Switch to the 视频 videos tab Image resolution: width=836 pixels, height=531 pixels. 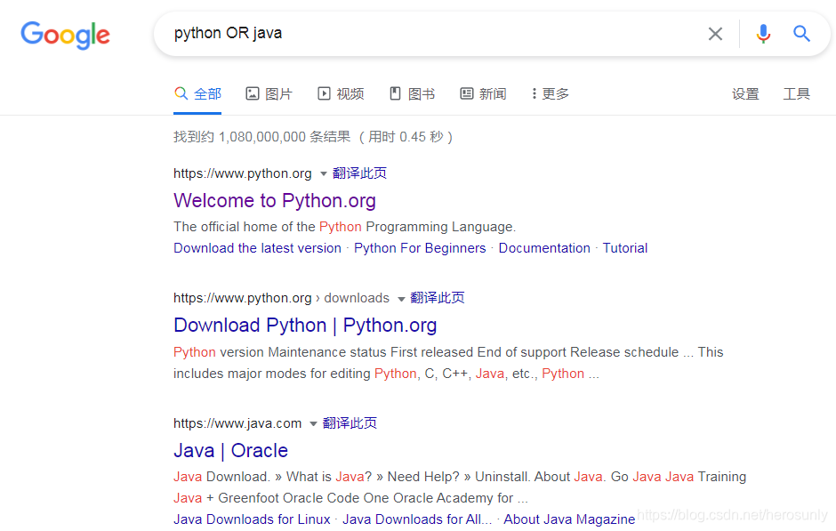[x=341, y=94]
